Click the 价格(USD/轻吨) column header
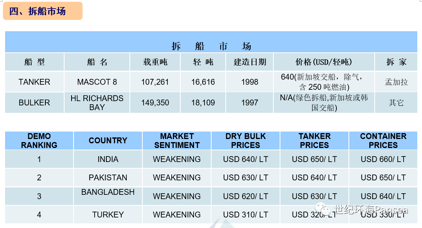Viewport: 422px width, 228px height. click(x=324, y=62)
